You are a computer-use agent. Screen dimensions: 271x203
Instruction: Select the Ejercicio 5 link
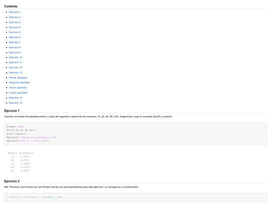[x=15, y=32]
